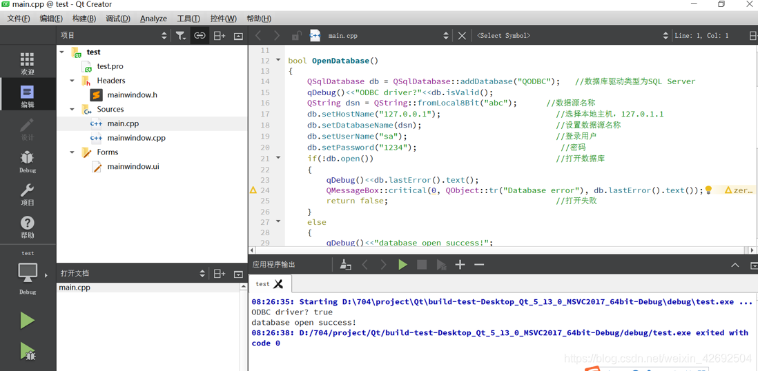This screenshot has height=371, width=758.
Task: Close the main.cpp document
Action: (462, 35)
